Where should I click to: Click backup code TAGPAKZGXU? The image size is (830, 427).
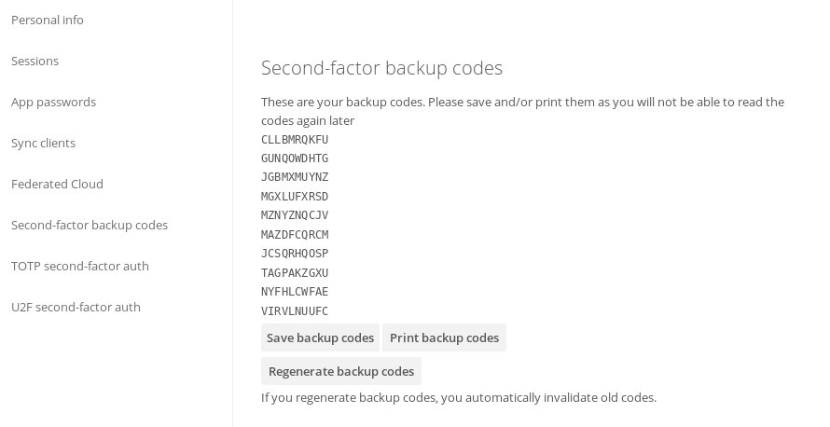pyautogui.click(x=295, y=273)
